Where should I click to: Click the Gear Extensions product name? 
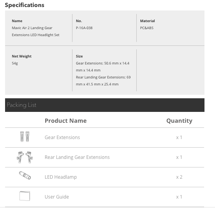[x=62, y=138]
